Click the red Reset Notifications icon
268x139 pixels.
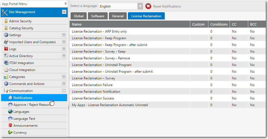[x=148, y=6]
